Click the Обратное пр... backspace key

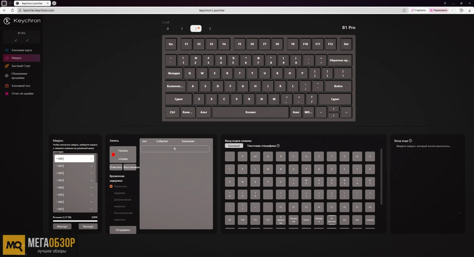[340, 60]
